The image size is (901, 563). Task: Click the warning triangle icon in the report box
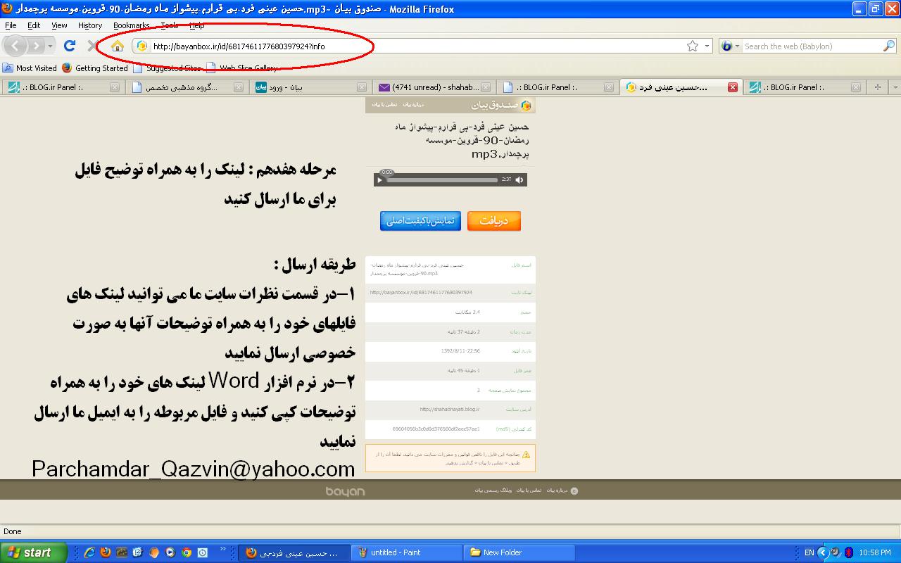coord(527,455)
